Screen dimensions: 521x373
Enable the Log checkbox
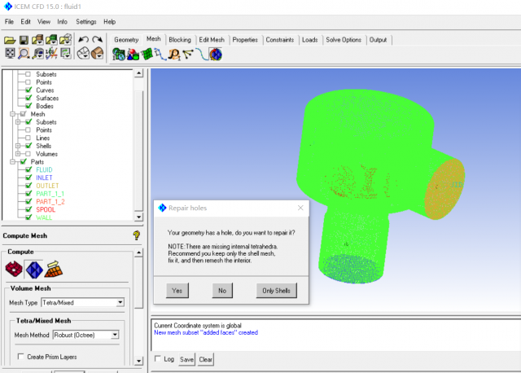tap(157, 359)
